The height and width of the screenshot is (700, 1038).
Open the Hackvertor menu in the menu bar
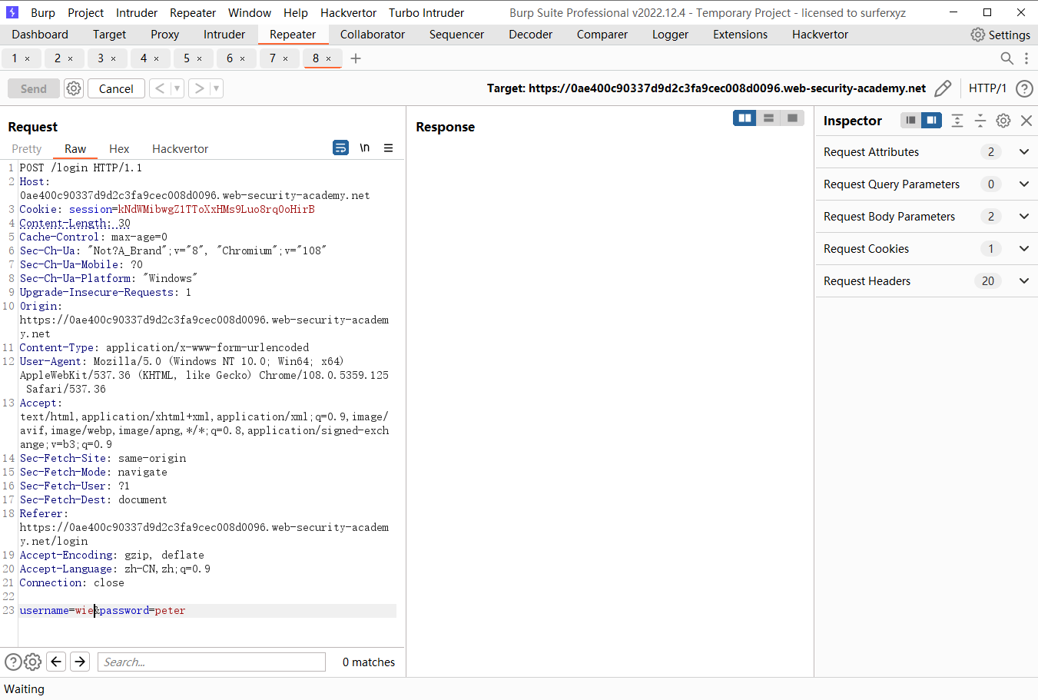(348, 13)
